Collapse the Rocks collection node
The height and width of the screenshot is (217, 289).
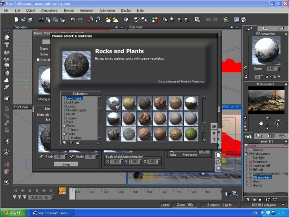(x=64, y=134)
